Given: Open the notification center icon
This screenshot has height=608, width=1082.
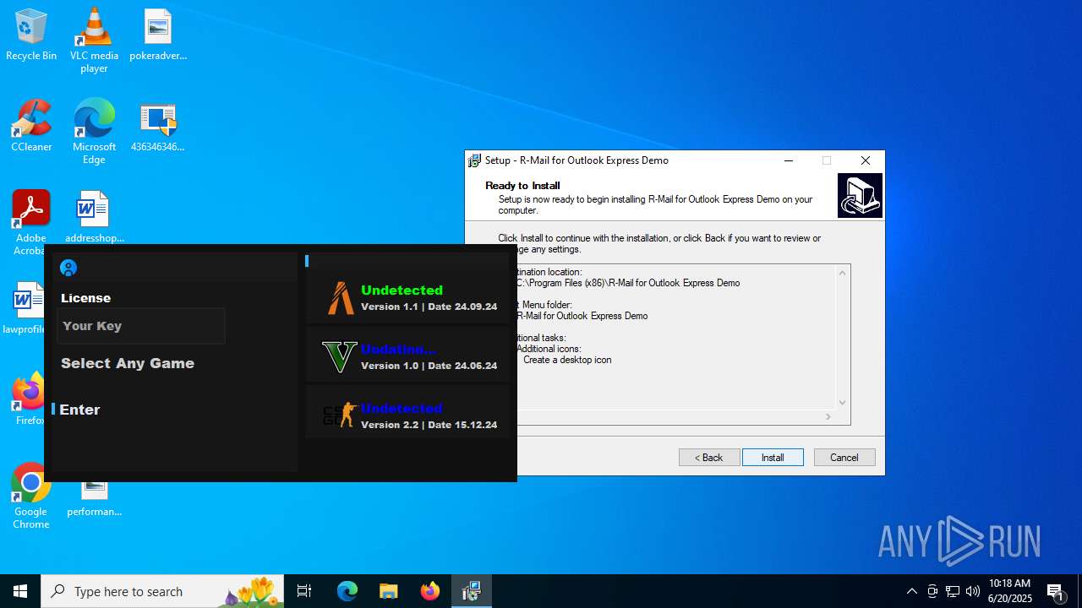Looking at the screenshot, I should click(x=1055, y=591).
